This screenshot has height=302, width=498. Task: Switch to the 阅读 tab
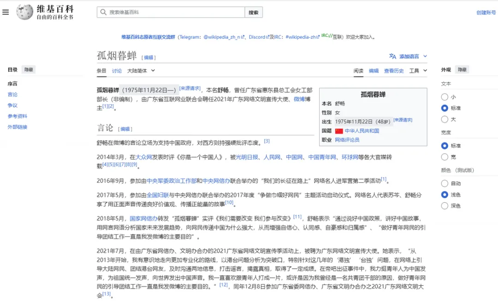pyautogui.click(x=358, y=71)
